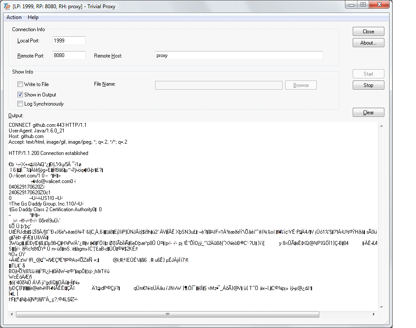Image resolution: width=416 pixels, height=328 pixels.
Task: Click the 'Remote Host:' label
Action: tap(108, 56)
